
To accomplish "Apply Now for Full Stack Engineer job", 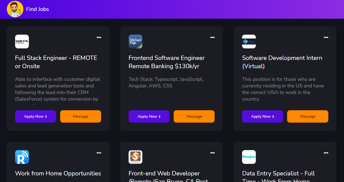I will [35, 117].
